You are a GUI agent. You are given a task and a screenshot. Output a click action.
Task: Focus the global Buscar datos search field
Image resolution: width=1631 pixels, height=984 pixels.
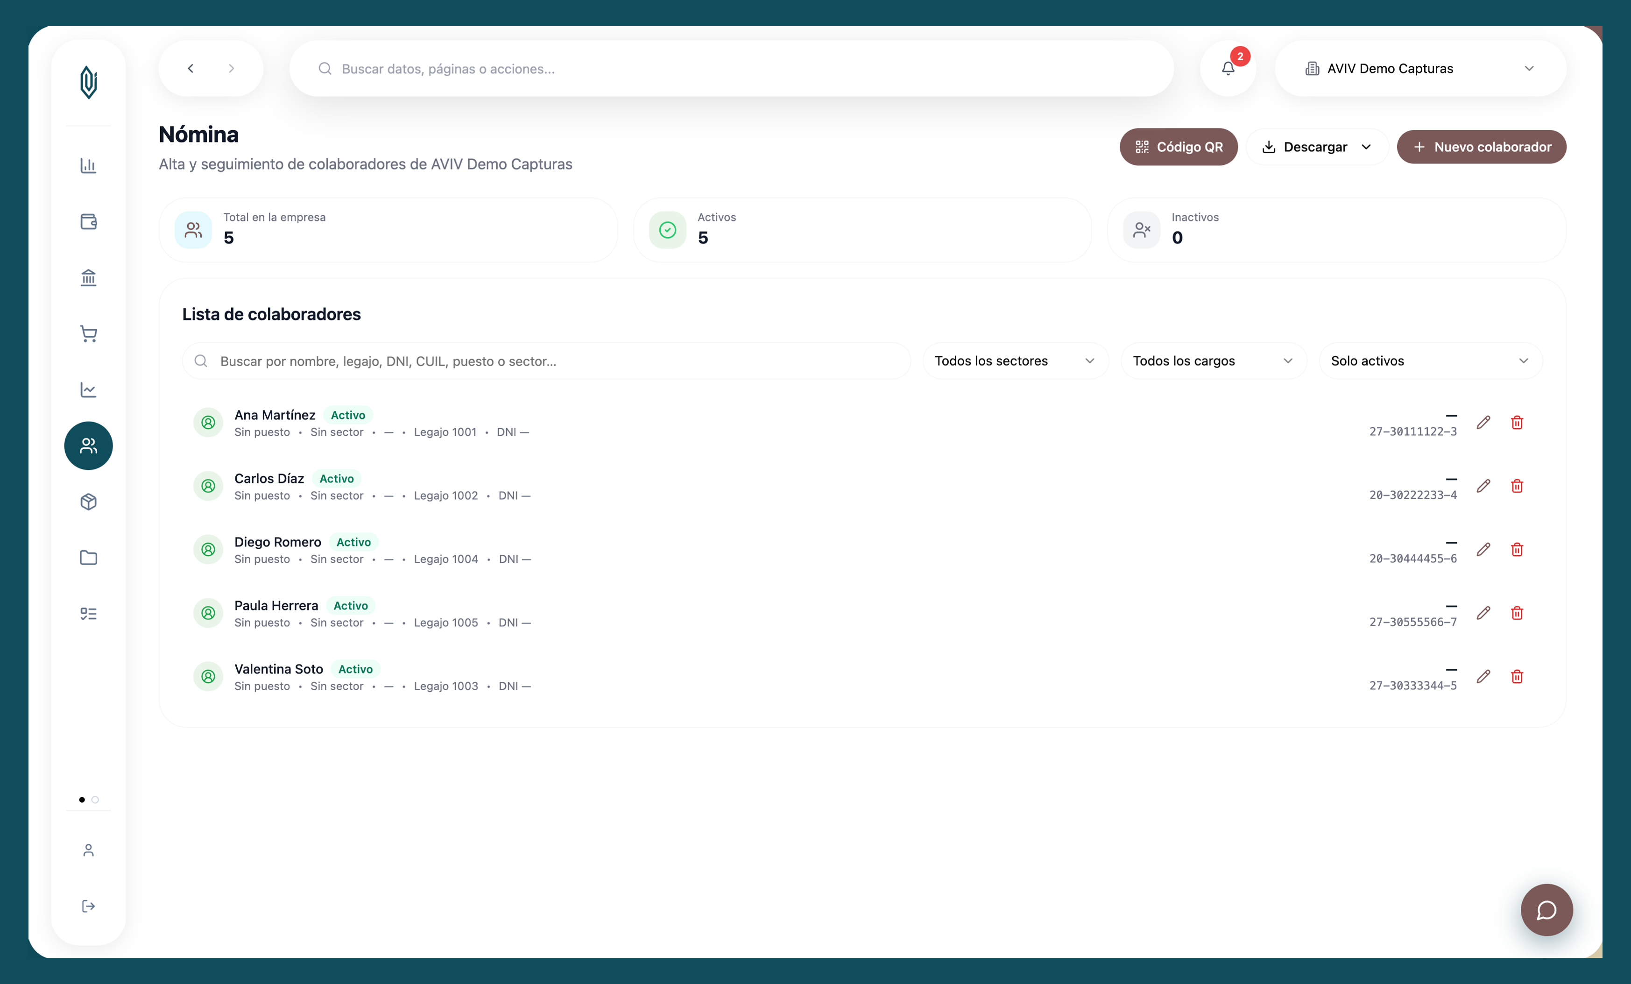(731, 68)
